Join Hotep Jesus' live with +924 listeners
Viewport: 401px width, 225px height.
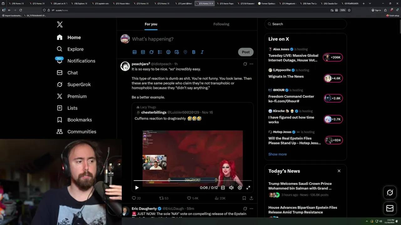[x=334, y=140]
